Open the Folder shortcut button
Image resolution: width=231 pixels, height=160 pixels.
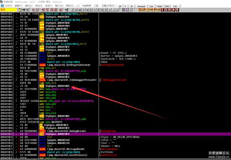pos(160,6)
